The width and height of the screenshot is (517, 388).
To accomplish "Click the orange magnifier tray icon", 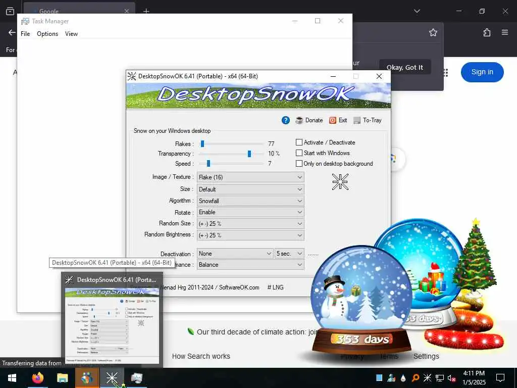I will tap(415, 378).
